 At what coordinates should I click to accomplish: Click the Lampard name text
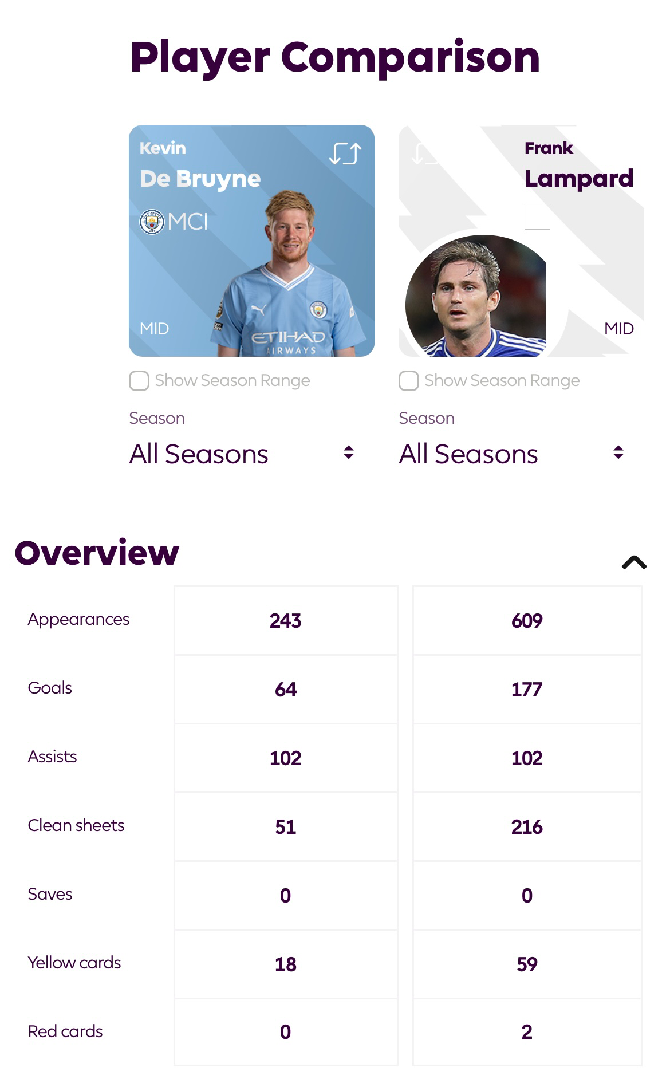pos(578,179)
